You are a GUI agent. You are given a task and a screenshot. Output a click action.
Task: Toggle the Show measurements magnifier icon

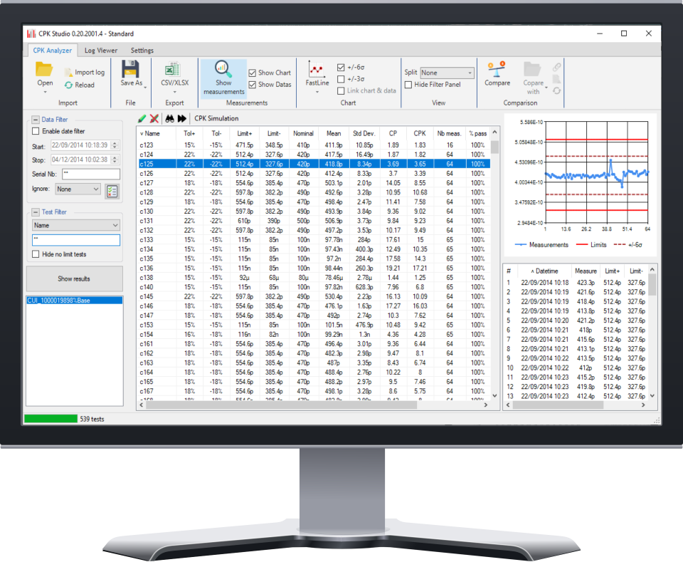coord(223,69)
